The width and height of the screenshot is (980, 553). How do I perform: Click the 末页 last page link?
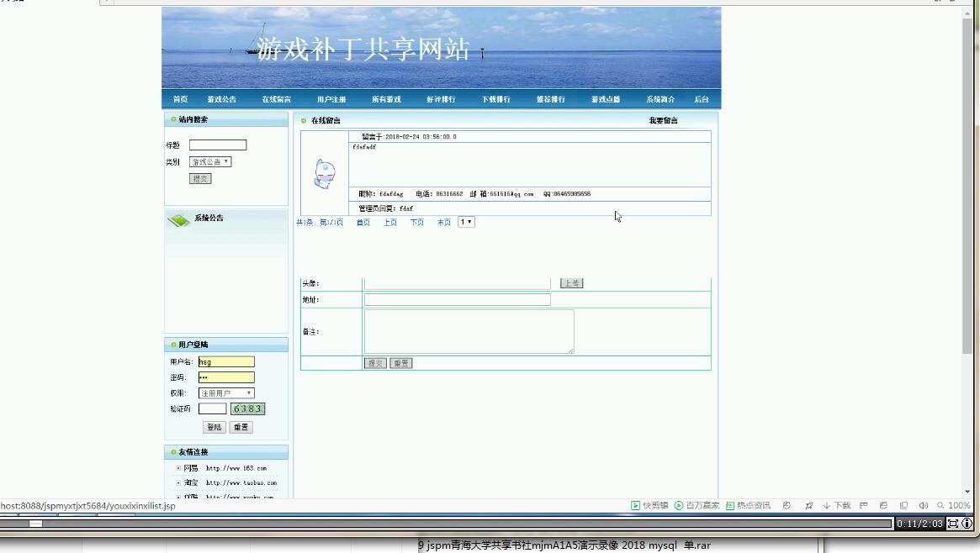pyautogui.click(x=444, y=222)
